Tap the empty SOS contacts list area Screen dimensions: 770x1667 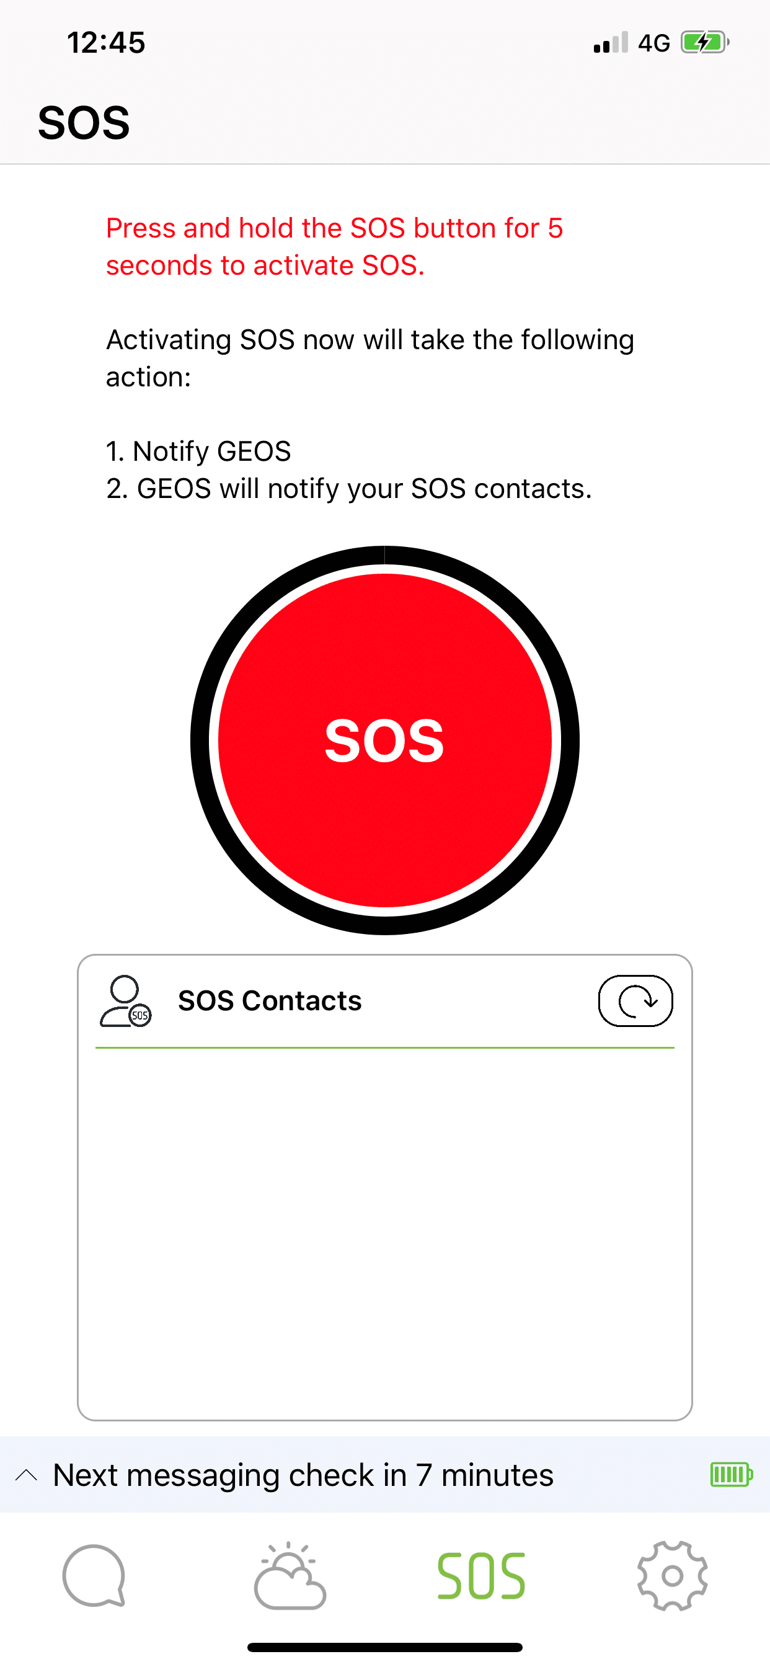[384, 1230]
